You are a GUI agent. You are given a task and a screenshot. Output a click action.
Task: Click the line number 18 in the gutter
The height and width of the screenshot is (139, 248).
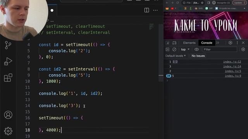point(28,130)
